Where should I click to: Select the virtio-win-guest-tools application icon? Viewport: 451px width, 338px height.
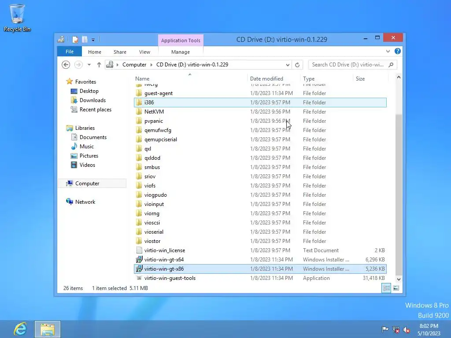tap(139, 278)
